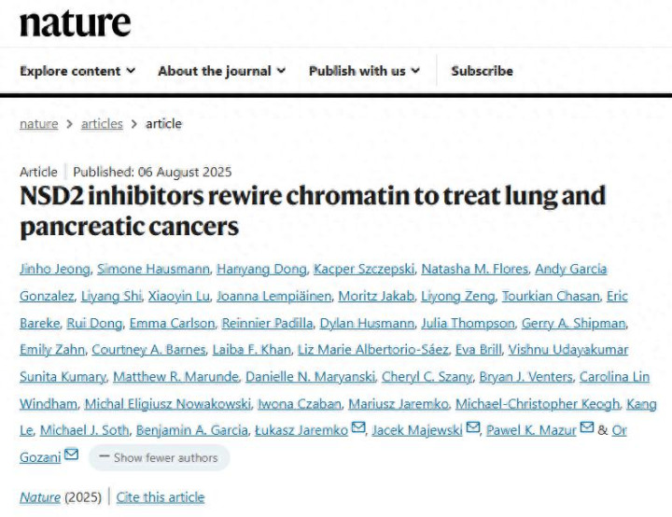Viewport: 672px width, 517px height.
Task: Click envelope icon next to Łukasz Jaremko
Action: 358,427
